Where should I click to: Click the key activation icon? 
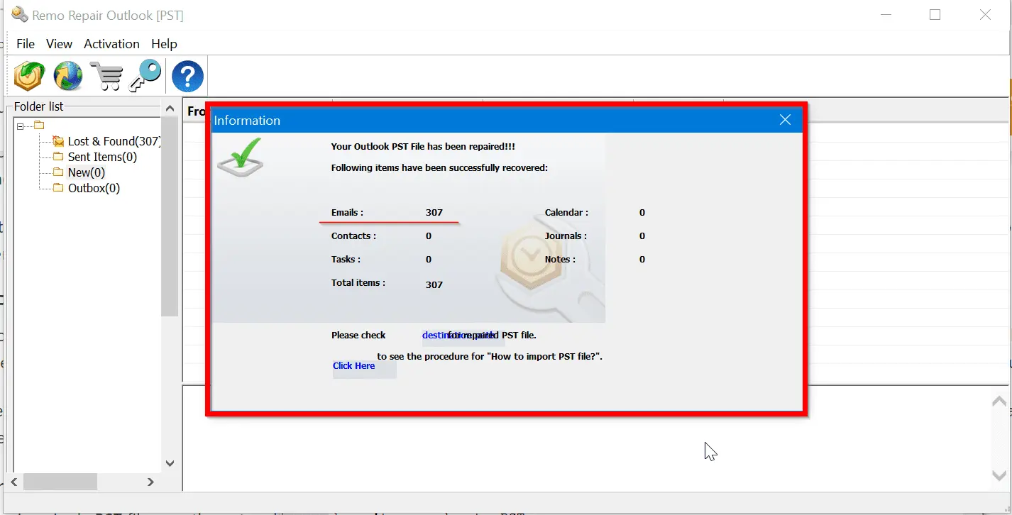pos(145,76)
